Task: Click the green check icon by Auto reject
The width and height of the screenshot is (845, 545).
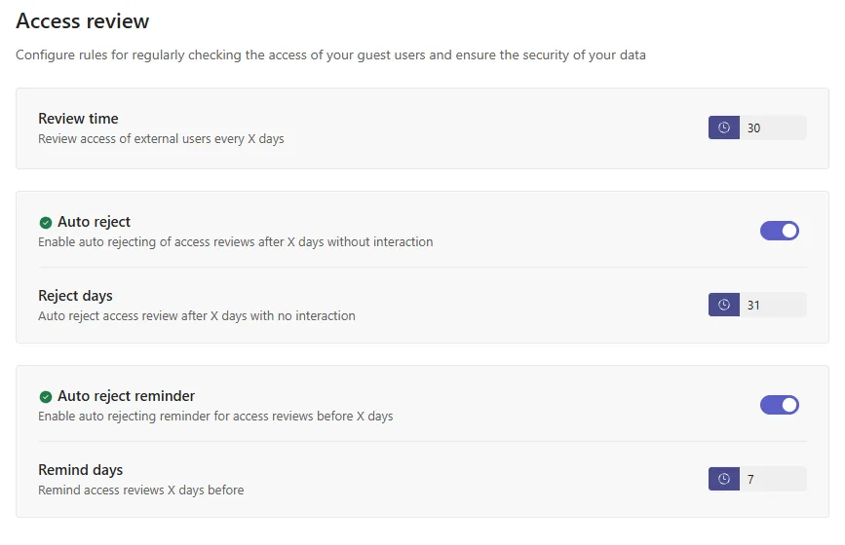Action: pyautogui.click(x=46, y=222)
